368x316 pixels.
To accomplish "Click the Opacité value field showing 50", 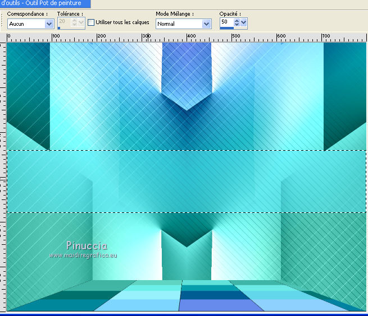I will click(x=226, y=22).
